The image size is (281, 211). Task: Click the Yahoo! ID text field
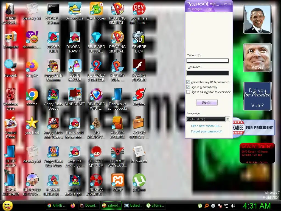pos(208,61)
